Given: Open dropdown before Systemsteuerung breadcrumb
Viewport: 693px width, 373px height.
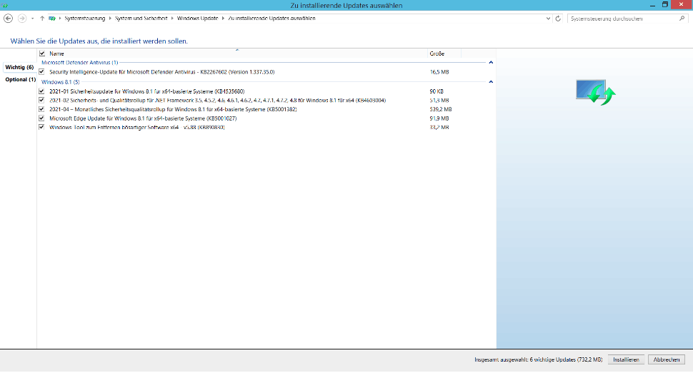Looking at the screenshot, I should 60,19.
